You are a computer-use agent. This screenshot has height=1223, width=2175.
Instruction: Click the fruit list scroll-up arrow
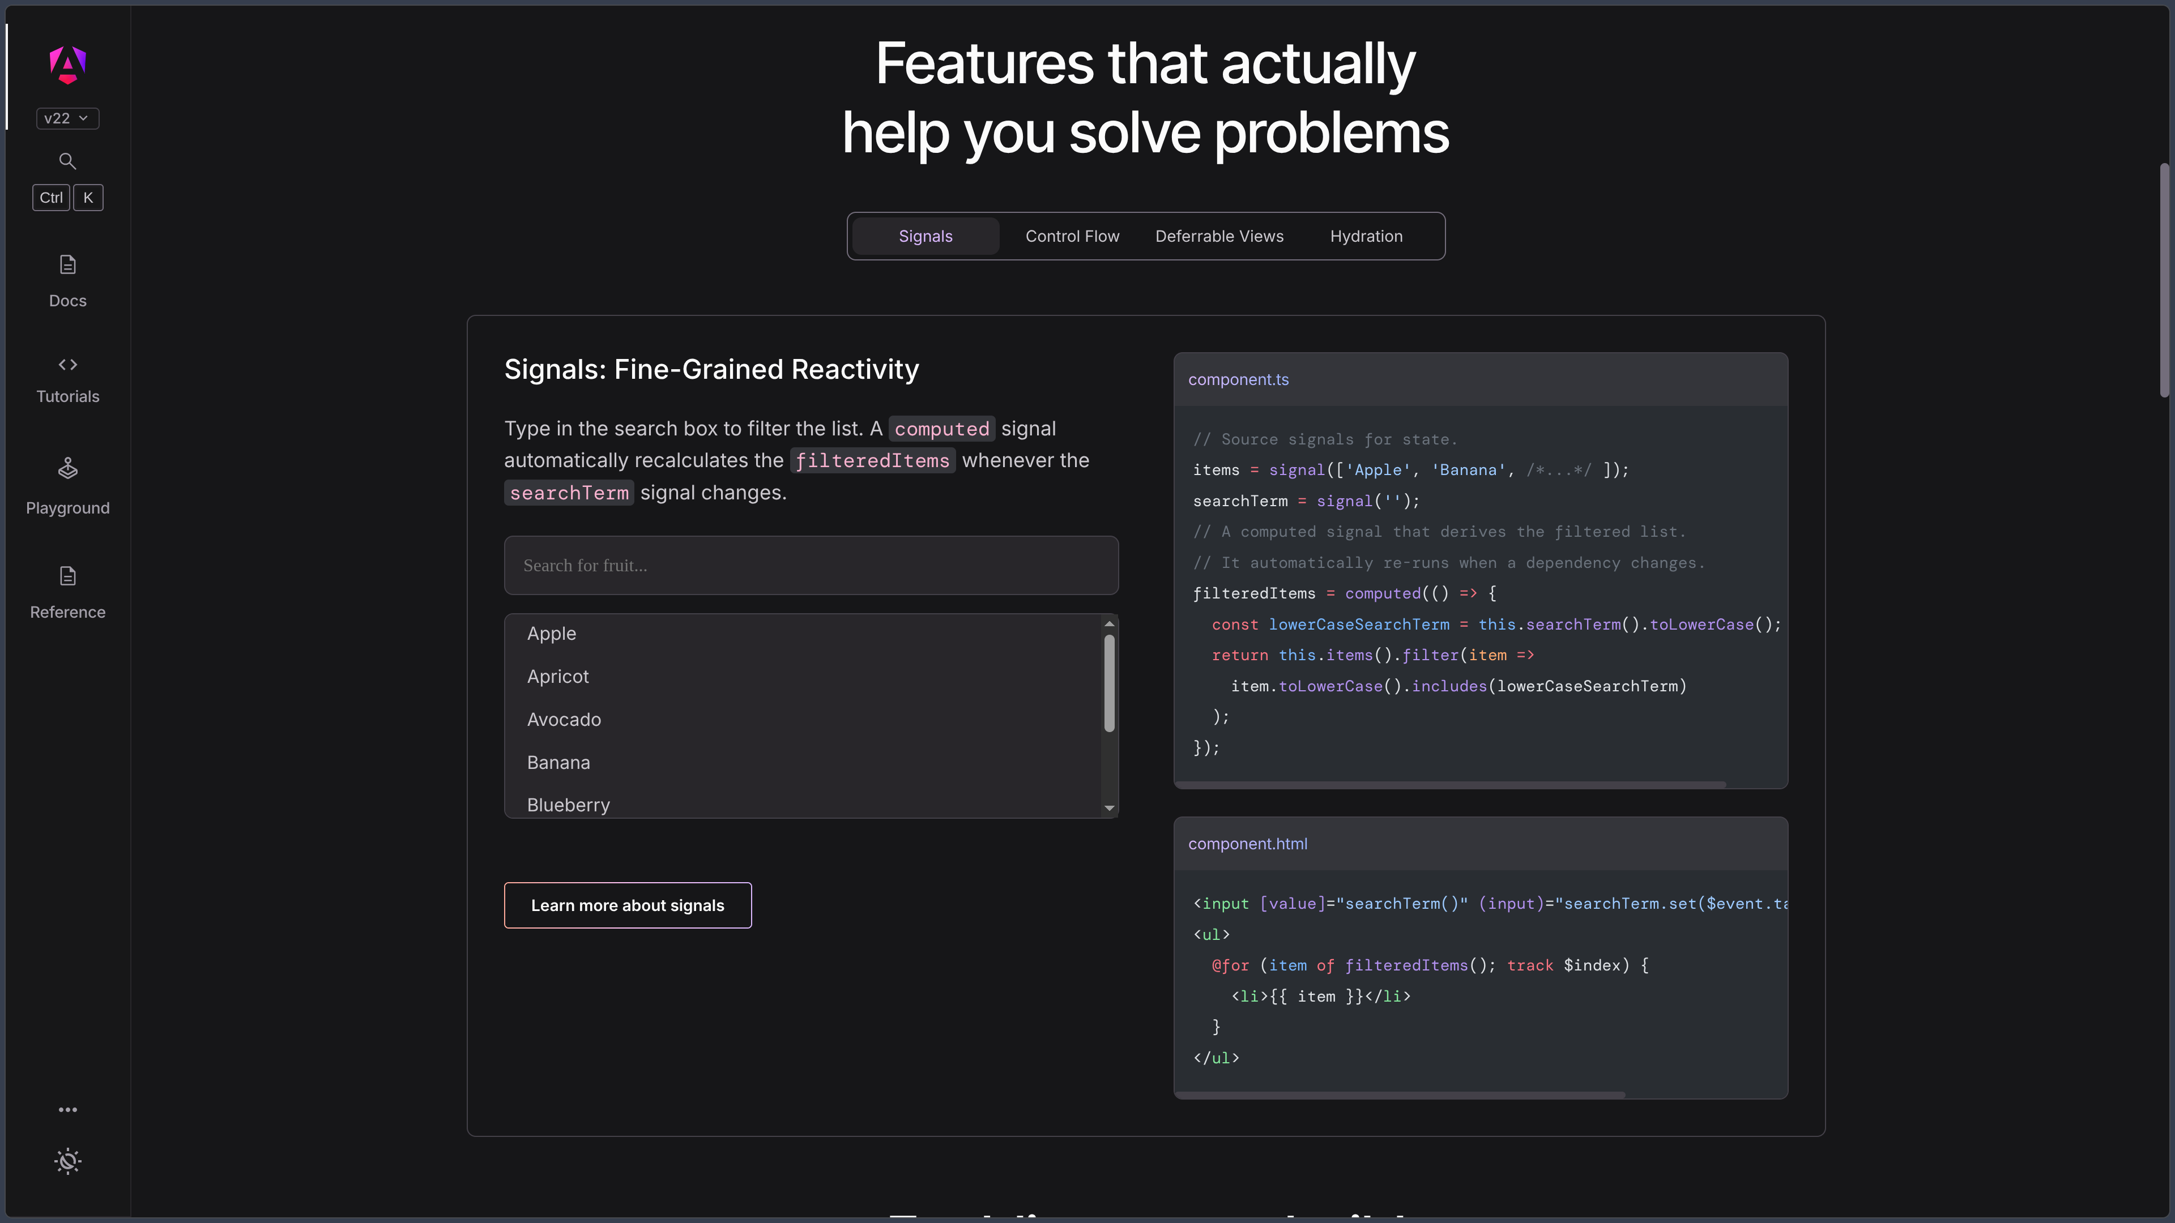point(1110,624)
